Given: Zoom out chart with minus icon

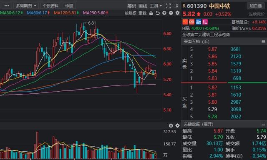Looking at the screenshot, I should pyautogui.click(x=171, y=13).
